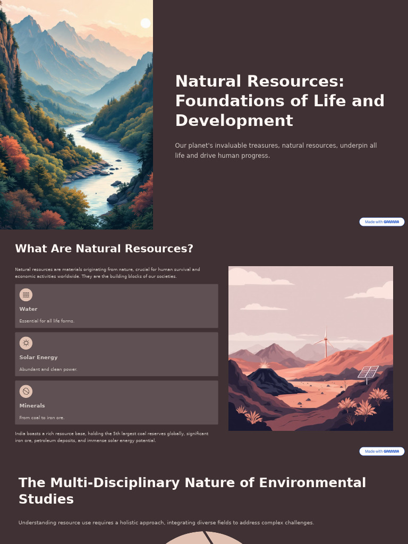Click the 'Multi-Disciplinary Nature of Environmental Studies' heading

click(192, 490)
